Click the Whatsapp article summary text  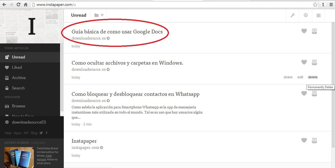(x=137, y=112)
